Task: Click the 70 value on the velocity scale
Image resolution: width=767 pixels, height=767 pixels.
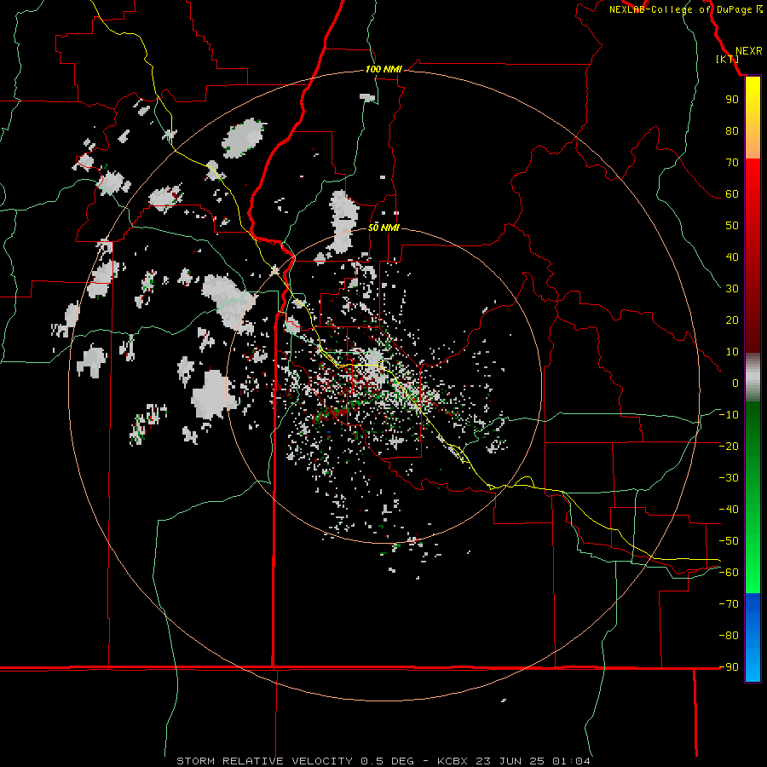Action: click(732, 163)
